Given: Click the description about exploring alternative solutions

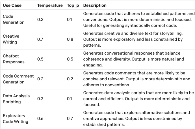Looking at the screenshot, I should click(136, 119).
